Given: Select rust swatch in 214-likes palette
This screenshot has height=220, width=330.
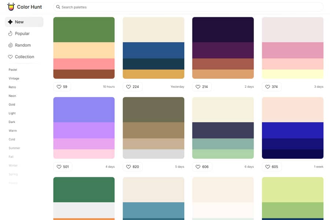Looking at the screenshot, I should [x=223, y=64].
